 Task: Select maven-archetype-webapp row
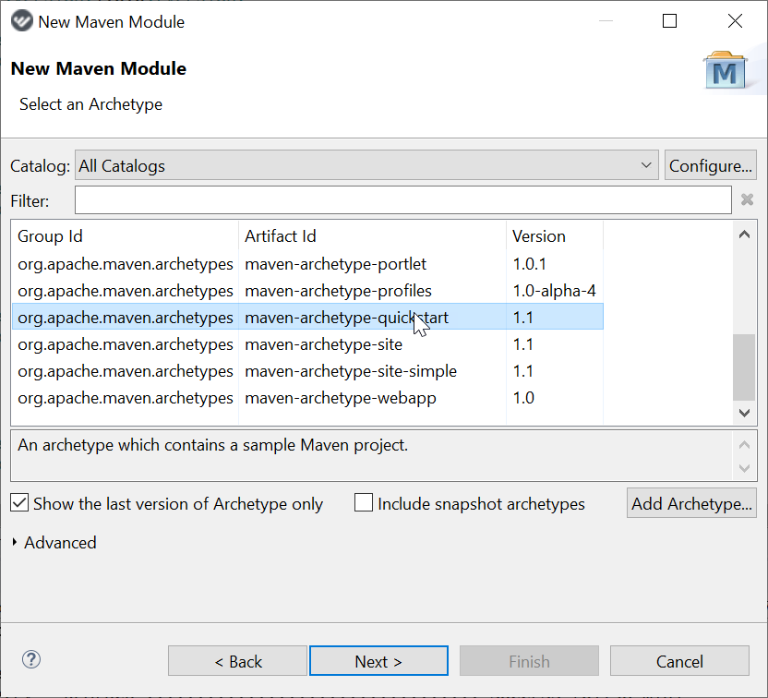307,398
